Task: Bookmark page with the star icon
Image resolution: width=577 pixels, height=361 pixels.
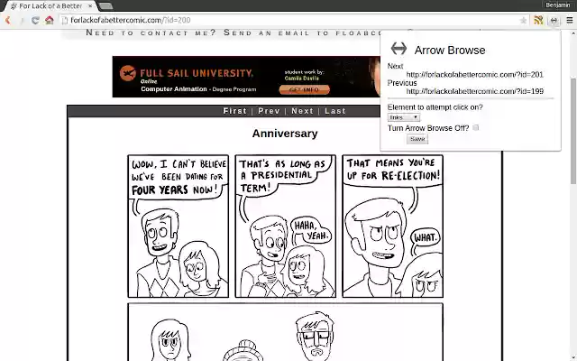Action: pos(523,20)
